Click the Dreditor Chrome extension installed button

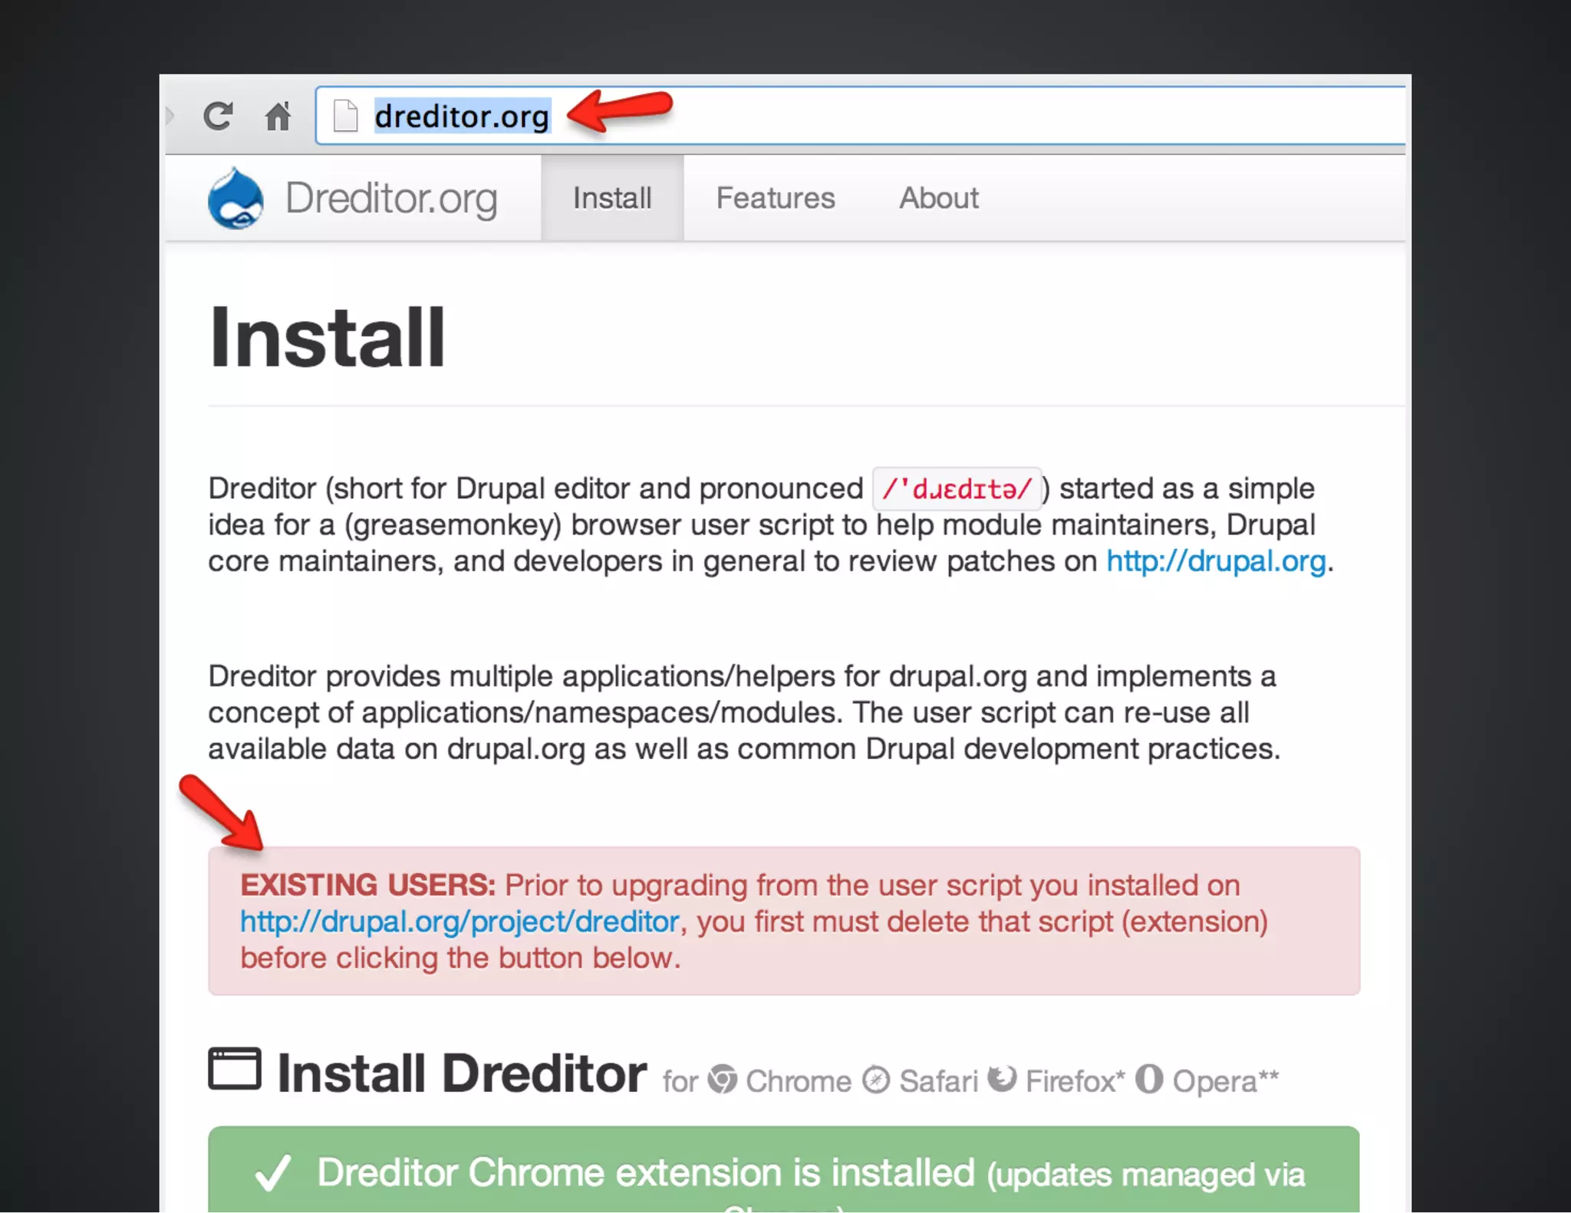tap(784, 1169)
